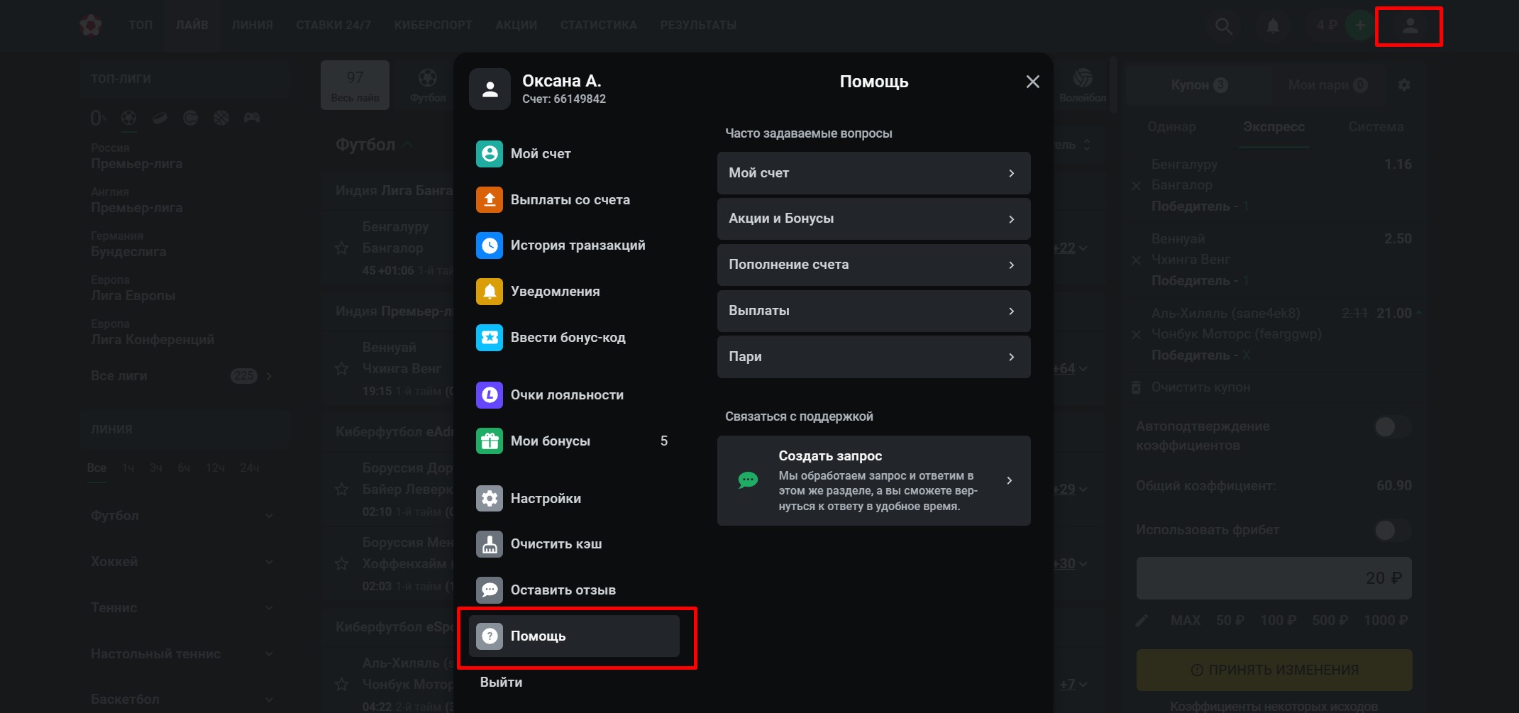This screenshot has width=1519, height=713.
Task: Open coupon settings gear icon
Action: click(1403, 85)
